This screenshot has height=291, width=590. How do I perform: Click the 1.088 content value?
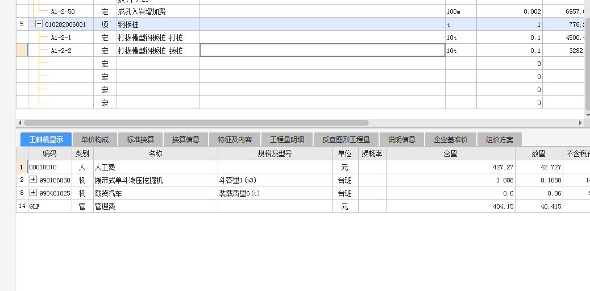point(450,180)
